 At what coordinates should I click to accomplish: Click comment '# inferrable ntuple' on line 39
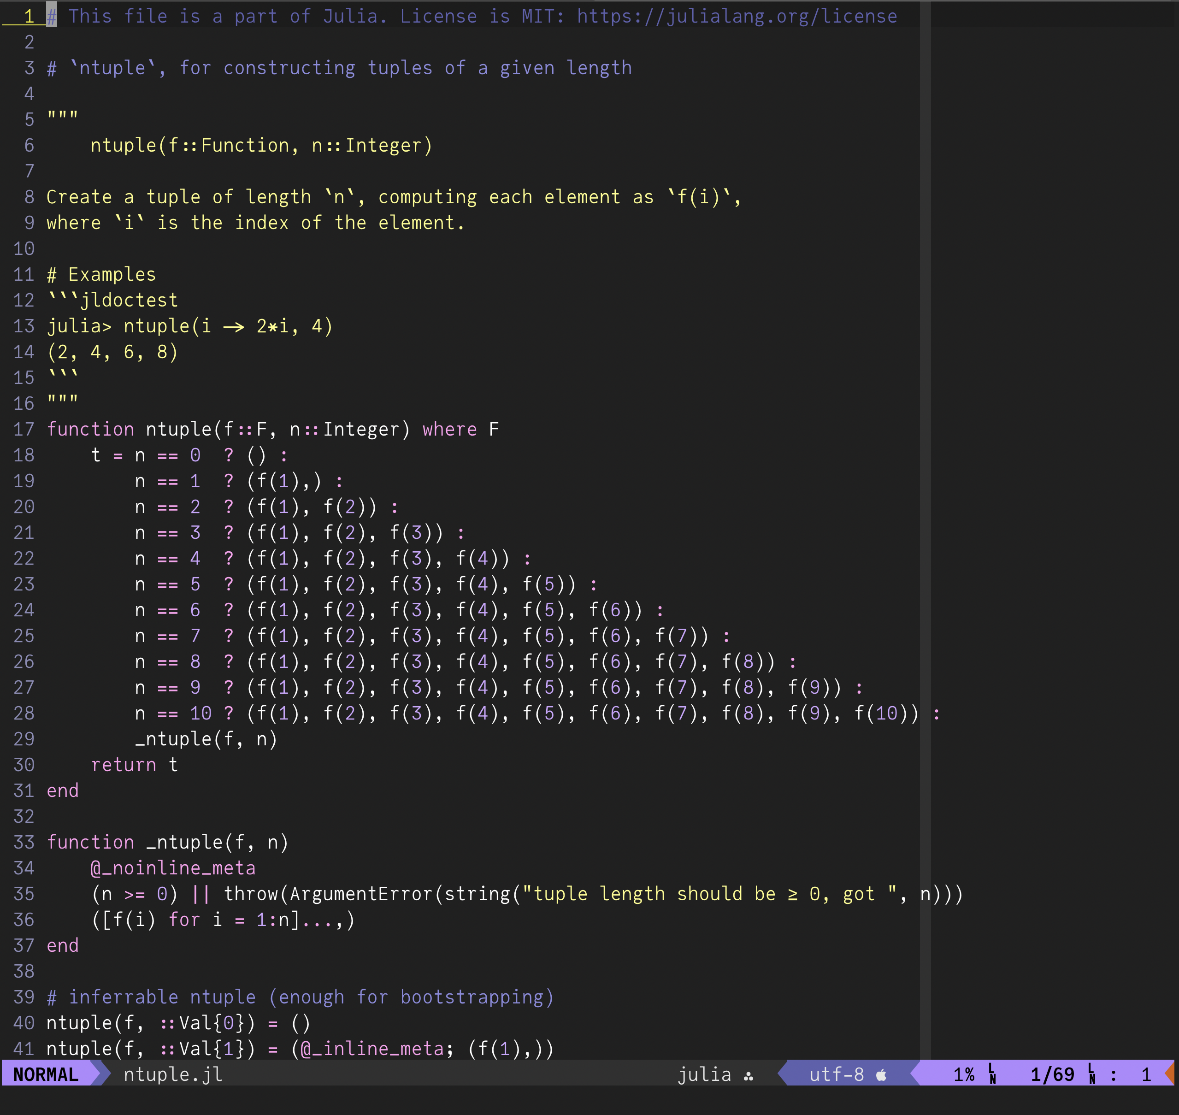tap(151, 997)
